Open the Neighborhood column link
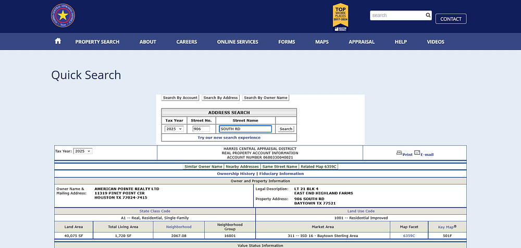 coord(179,227)
